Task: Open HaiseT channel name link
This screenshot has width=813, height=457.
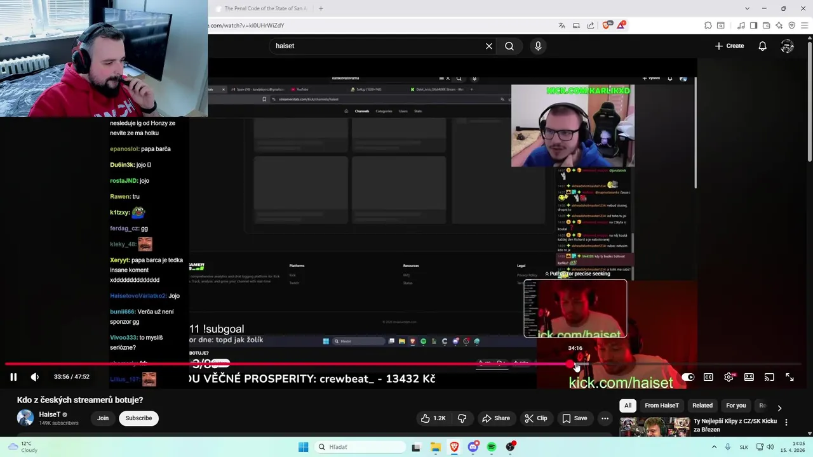Action: pos(50,414)
